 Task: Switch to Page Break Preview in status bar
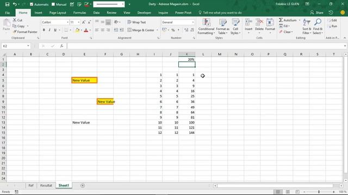(297, 192)
